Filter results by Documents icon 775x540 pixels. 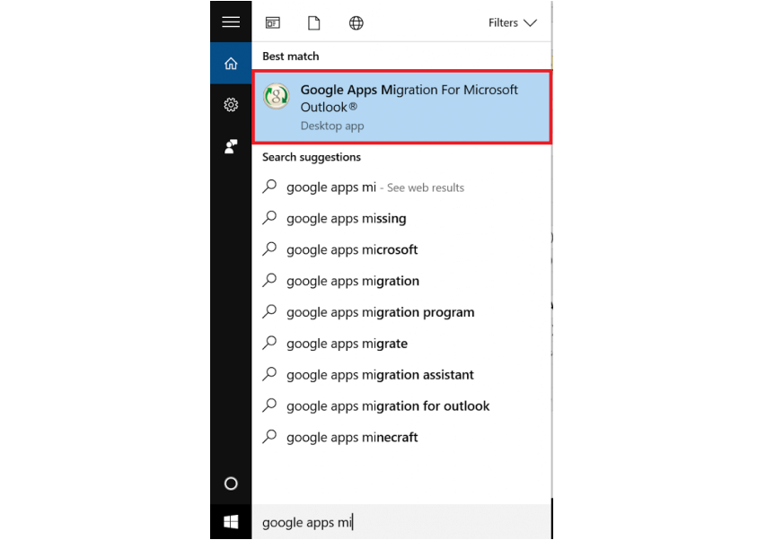[x=313, y=22]
